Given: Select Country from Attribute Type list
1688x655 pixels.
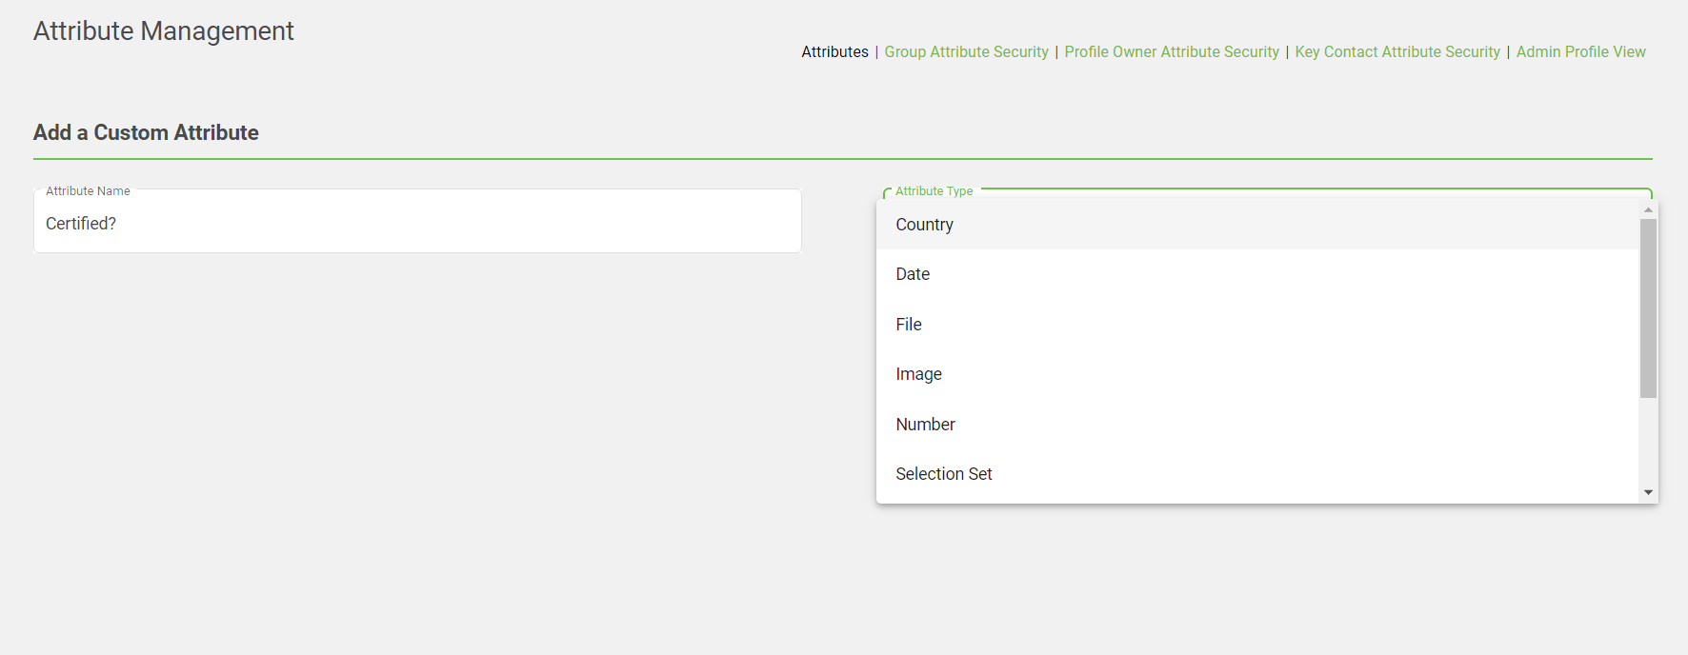Looking at the screenshot, I should [1257, 225].
